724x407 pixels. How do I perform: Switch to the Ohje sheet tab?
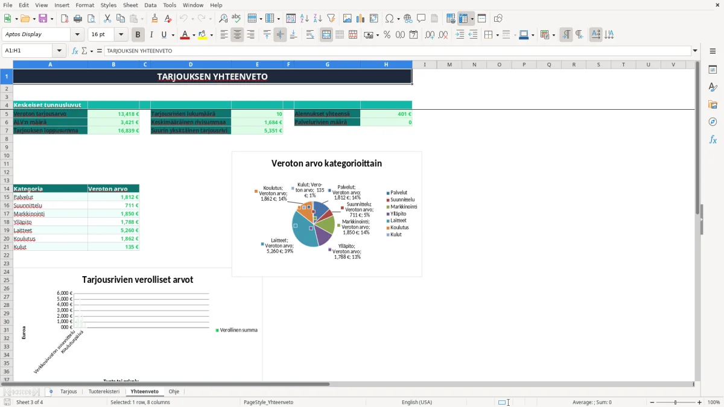pyautogui.click(x=174, y=392)
